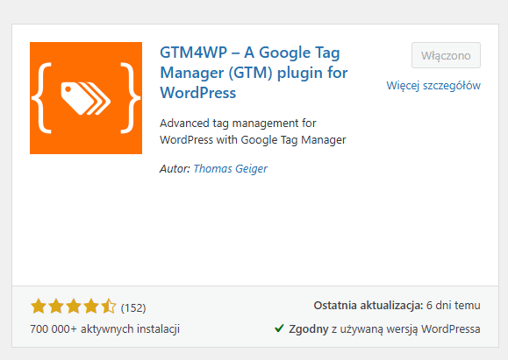Viewport: 508px width, 360px height.
Task: Click the star rating row
Action: [x=73, y=307]
